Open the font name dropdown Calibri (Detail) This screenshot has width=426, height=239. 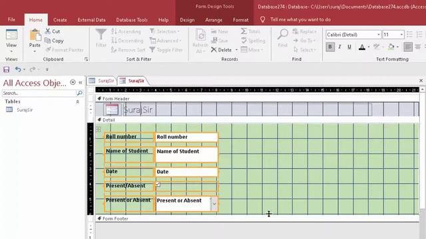pyautogui.click(x=379, y=35)
